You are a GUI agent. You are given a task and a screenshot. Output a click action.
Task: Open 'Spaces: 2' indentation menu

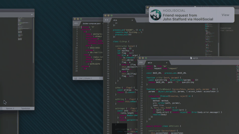[10, 109]
